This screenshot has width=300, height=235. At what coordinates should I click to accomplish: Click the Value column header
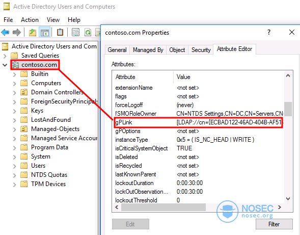tap(229, 77)
